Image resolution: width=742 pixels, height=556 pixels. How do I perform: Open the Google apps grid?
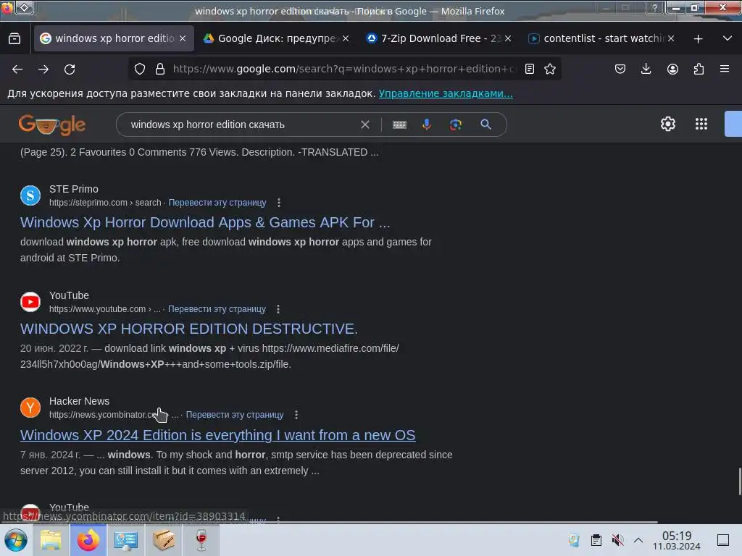pos(701,124)
